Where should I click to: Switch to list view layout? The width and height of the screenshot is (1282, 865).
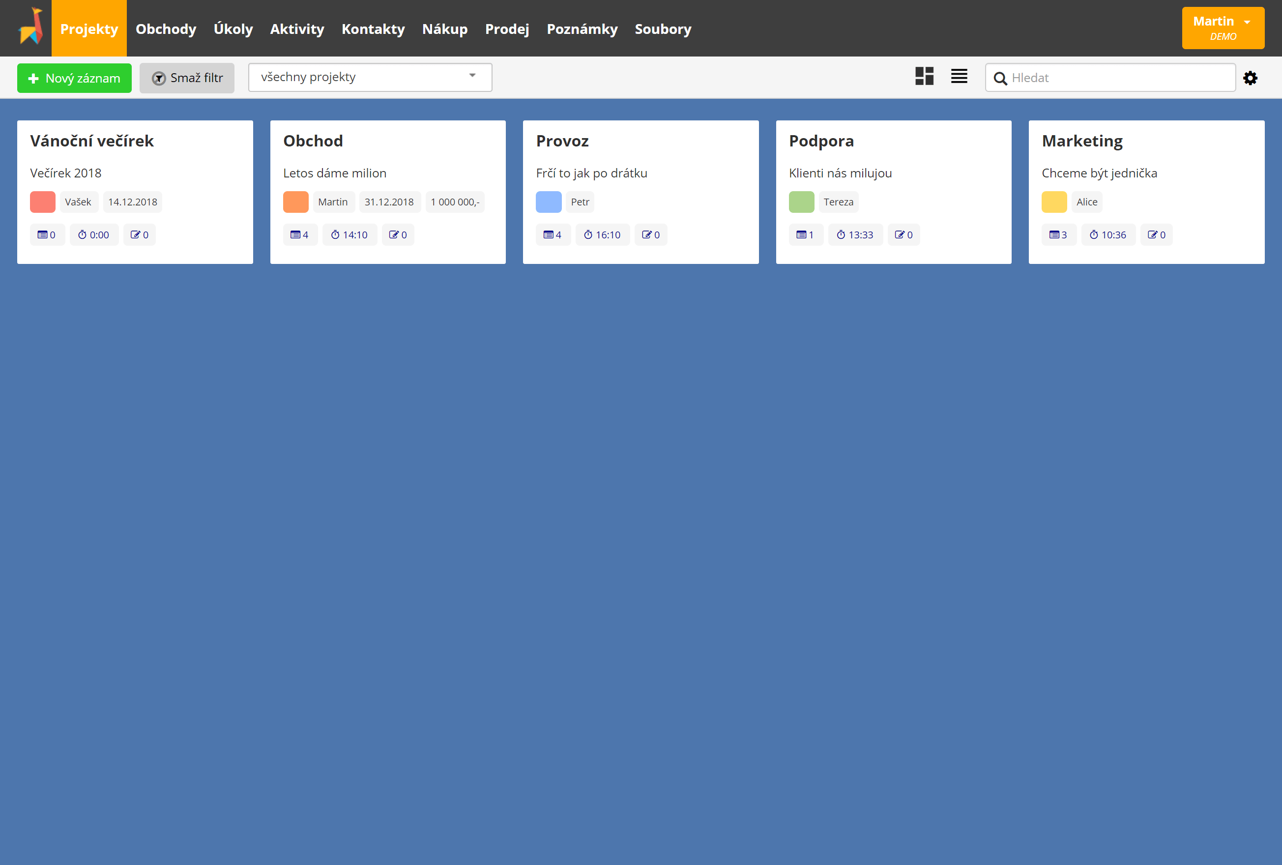[x=959, y=77]
